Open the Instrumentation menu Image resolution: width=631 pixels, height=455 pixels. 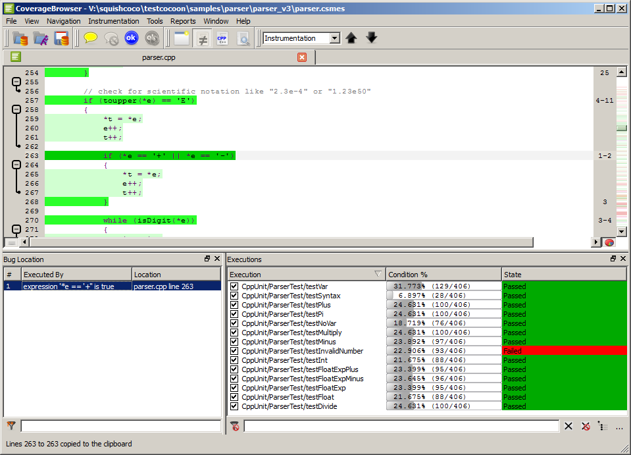(x=113, y=21)
